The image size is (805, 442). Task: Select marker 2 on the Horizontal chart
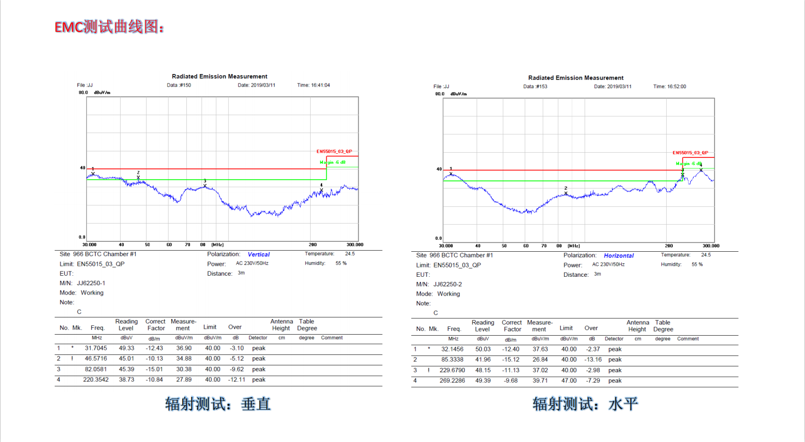(x=566, y=193)
